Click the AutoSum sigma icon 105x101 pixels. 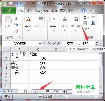(85, 18)
